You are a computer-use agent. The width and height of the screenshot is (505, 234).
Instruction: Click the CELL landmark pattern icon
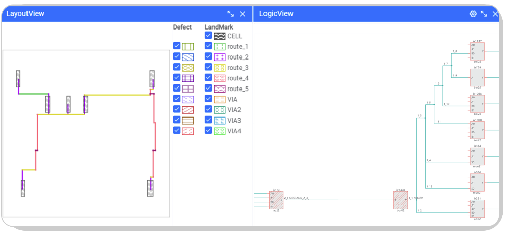pyautogui.click(x=220, y=36)
